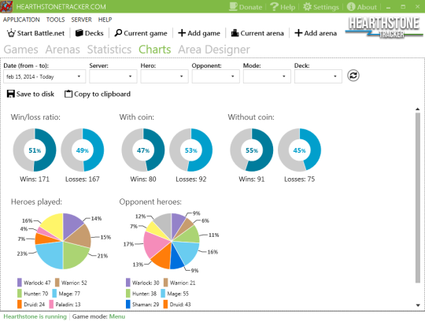Click the 'Wins: 171' text
The image size is (425, 322).
tap(35, 180)
